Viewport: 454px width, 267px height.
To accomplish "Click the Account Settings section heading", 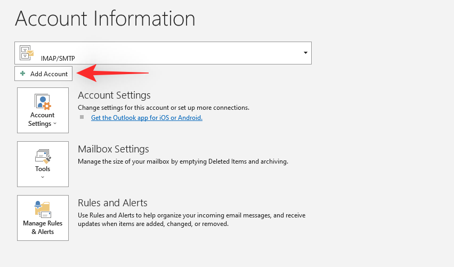I will pos(114,95).
